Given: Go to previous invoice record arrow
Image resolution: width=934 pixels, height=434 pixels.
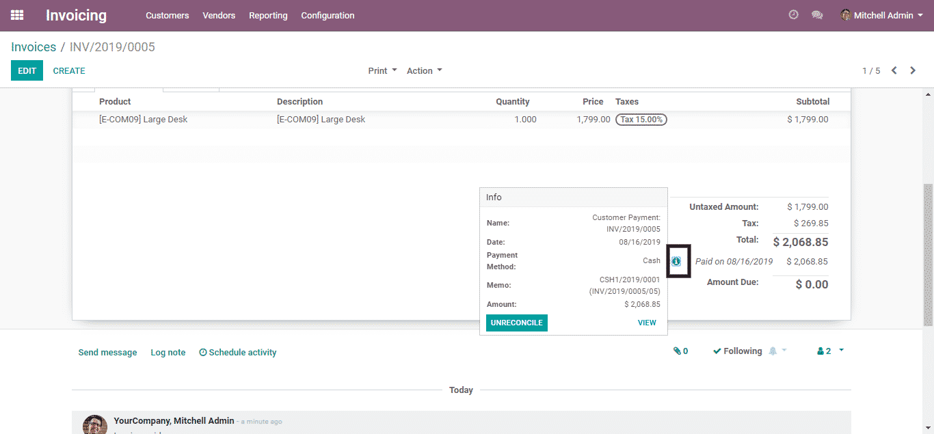Looking at the screenshot, I should pyautogui.click(x=894, y=70).
